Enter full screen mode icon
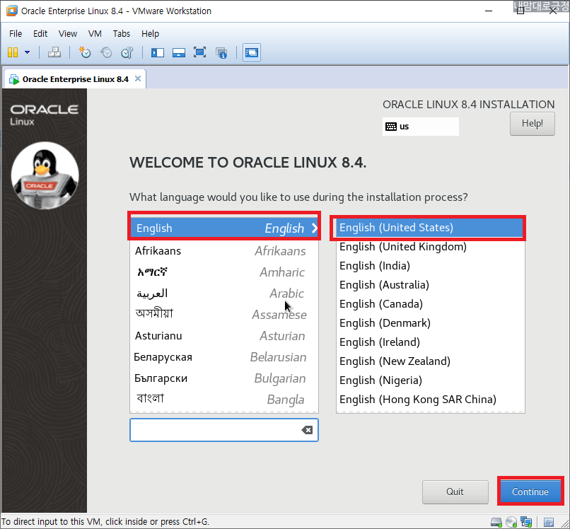This screenshot has width=570, height=529. coord(199,52)
